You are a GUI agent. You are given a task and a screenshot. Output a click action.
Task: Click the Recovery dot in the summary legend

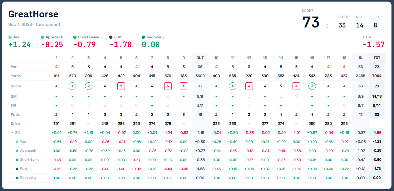click(143, 37)
